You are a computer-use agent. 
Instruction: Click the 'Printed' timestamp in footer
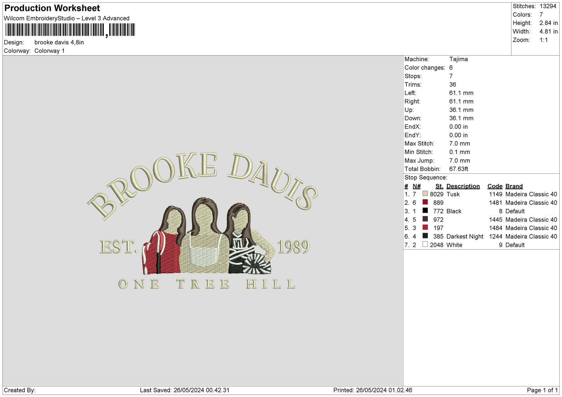[373, 390]
